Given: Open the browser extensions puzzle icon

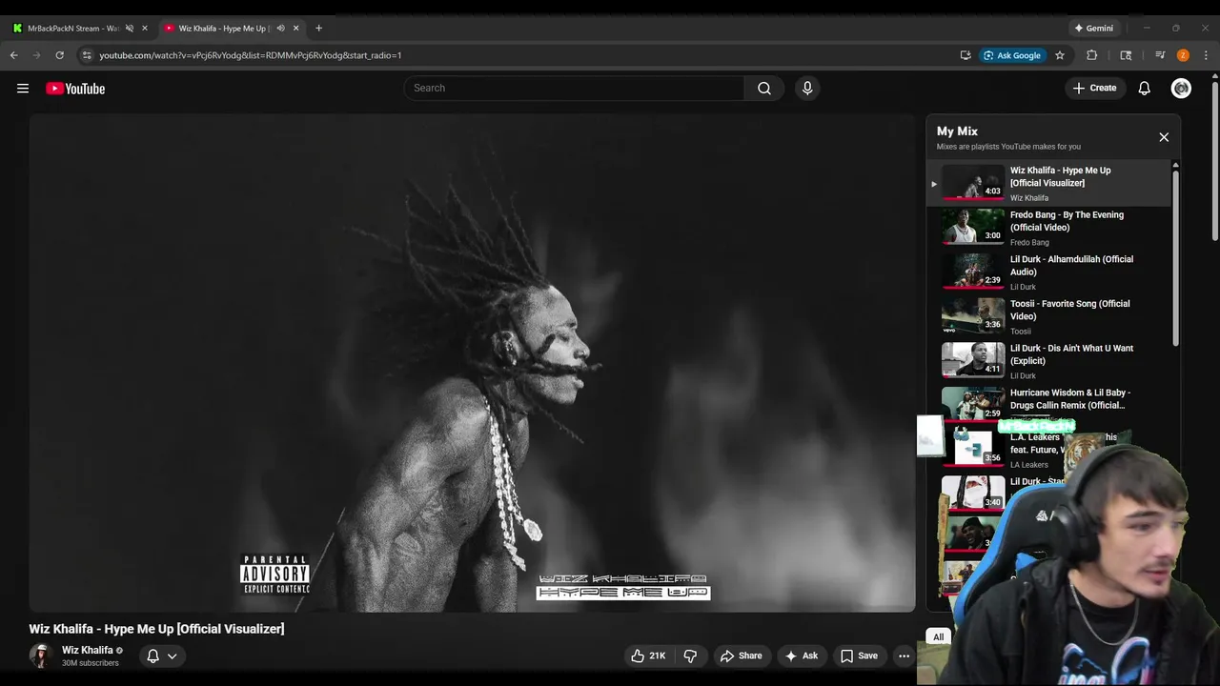Looking at the screenshot, I should pos(1092,55).
